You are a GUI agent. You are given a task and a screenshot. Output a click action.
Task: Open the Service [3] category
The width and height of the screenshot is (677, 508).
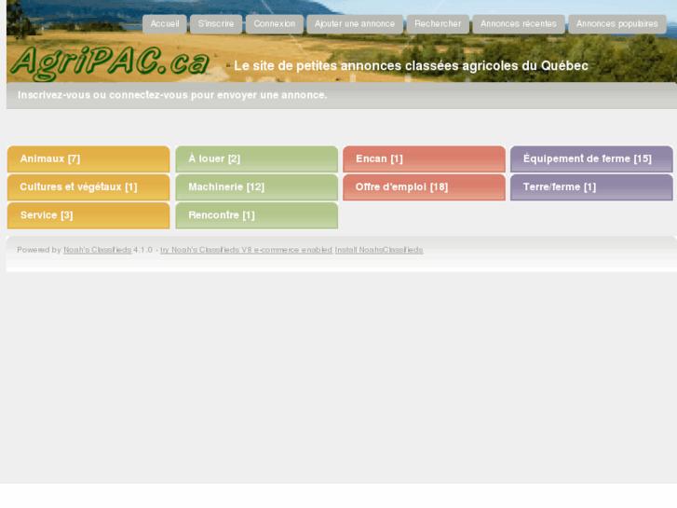click(x=88, y=215)
